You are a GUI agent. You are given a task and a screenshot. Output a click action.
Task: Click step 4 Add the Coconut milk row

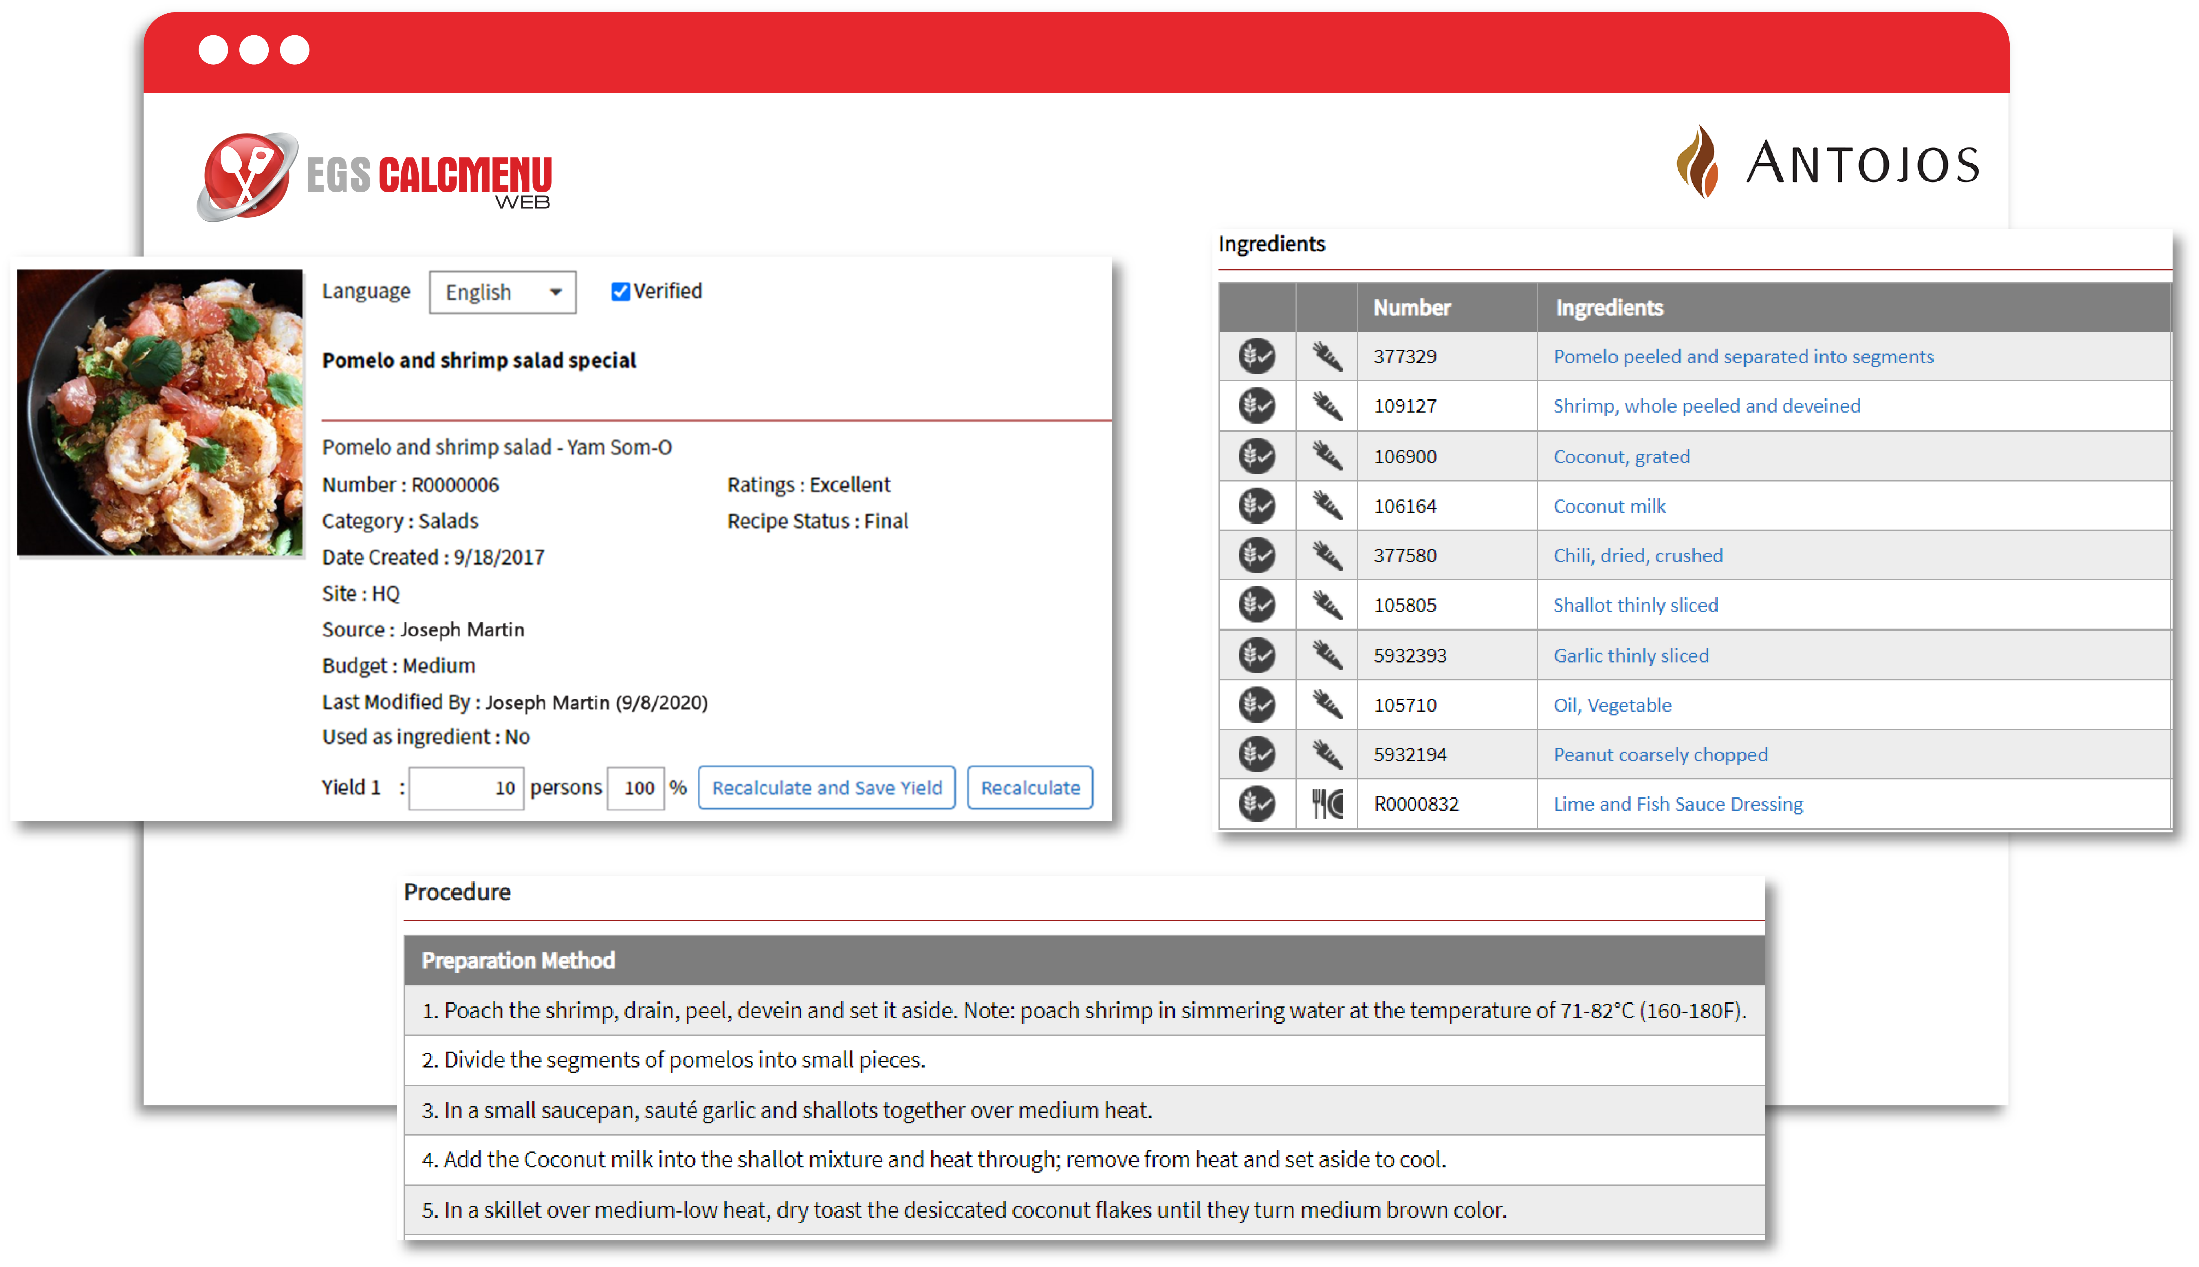(1084, 1160)
